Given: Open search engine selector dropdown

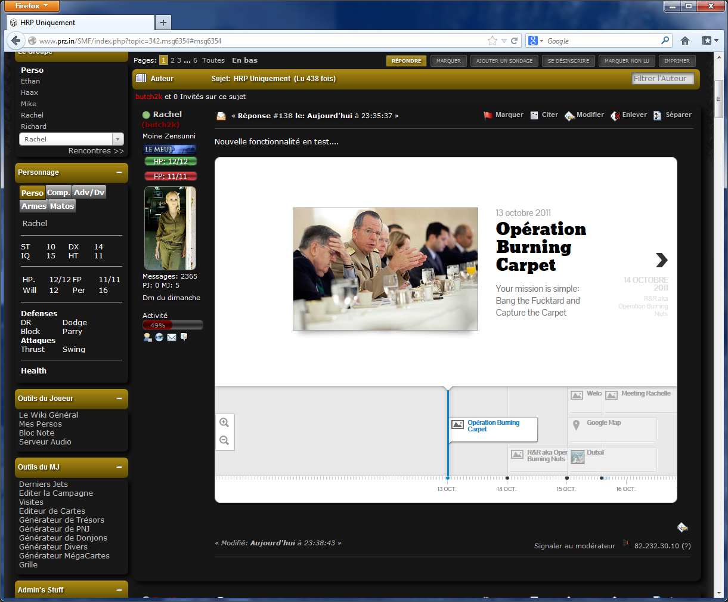Looking at the screenshot, I should [535, 41].
